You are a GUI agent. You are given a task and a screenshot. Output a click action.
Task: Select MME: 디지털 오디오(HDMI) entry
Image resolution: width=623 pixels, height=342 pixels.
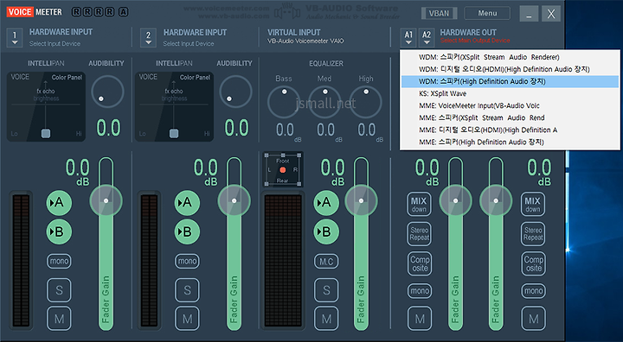pos(510,130)
